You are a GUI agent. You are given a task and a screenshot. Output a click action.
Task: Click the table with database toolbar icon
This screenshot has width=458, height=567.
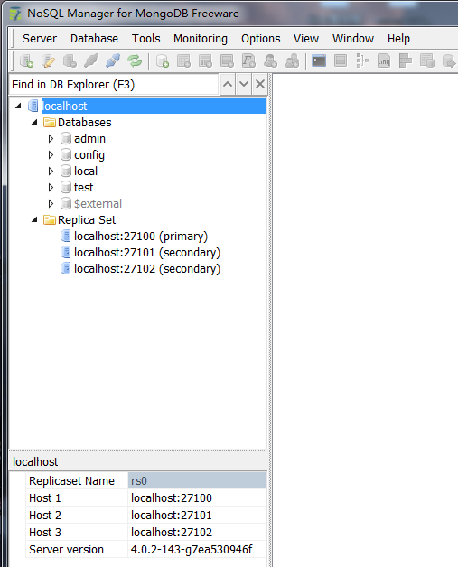[427, 60]
